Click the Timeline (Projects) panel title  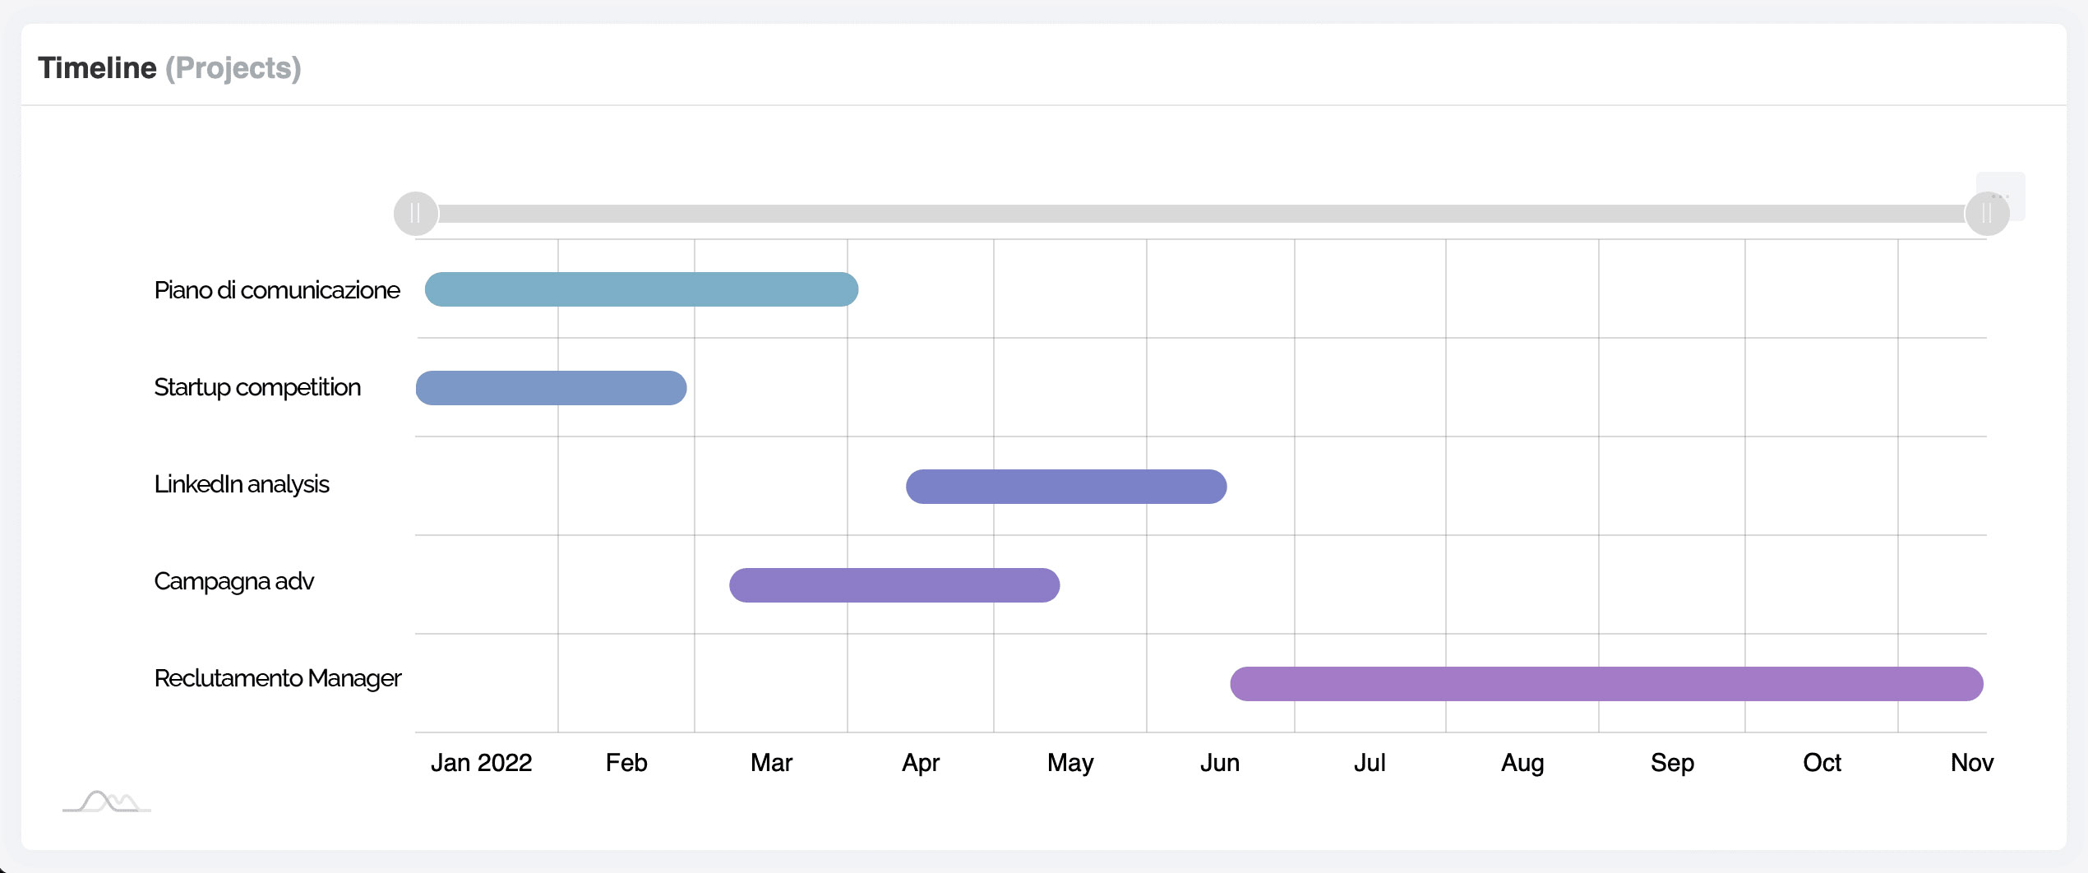click(169, 67)
